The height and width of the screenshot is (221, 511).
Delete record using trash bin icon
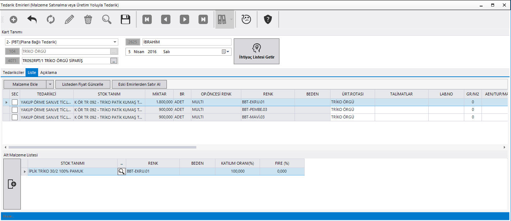[x=88, y=20]
